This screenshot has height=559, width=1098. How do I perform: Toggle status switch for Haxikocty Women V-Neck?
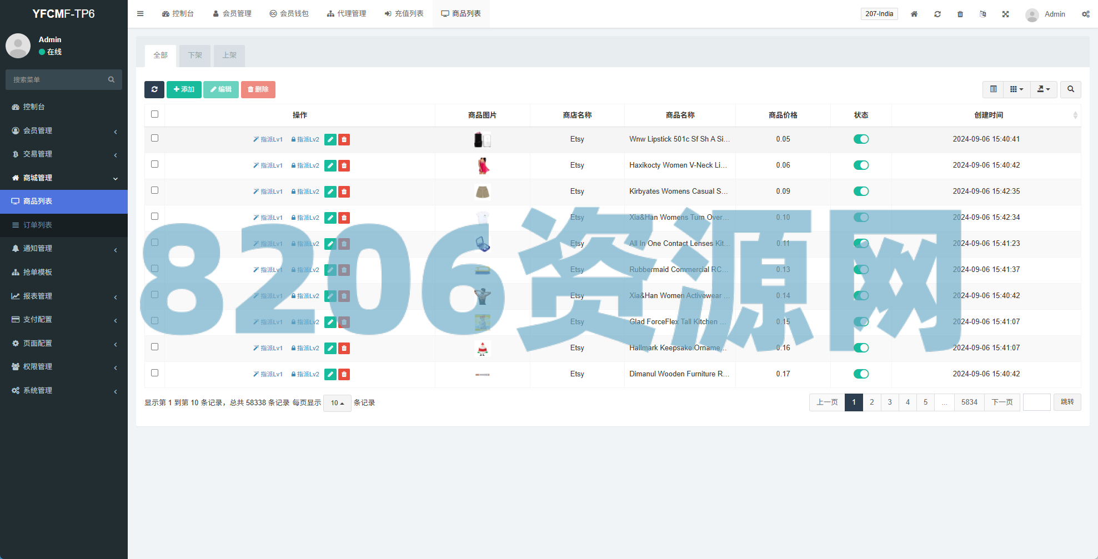click(861, 165)
